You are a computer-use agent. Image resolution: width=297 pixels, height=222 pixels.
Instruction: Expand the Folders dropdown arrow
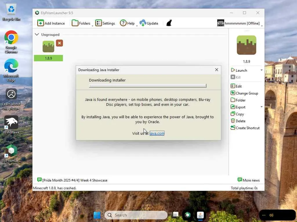93,25
